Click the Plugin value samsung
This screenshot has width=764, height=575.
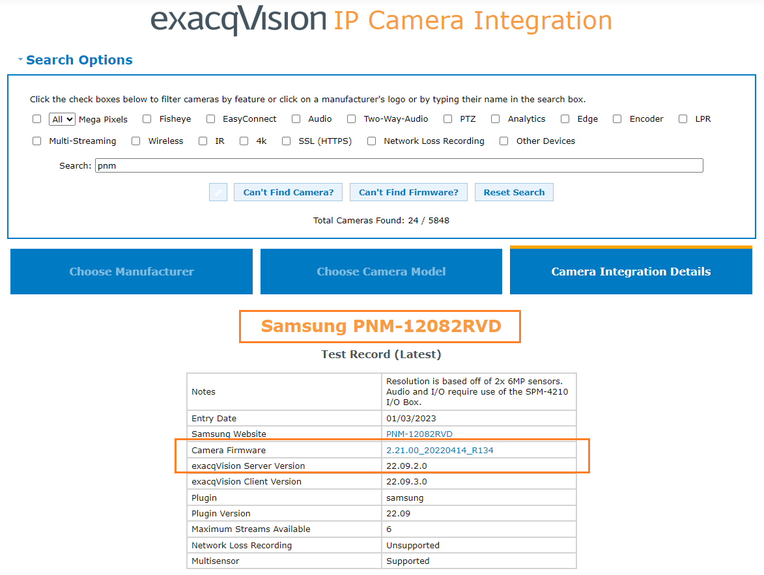[405, 498]
